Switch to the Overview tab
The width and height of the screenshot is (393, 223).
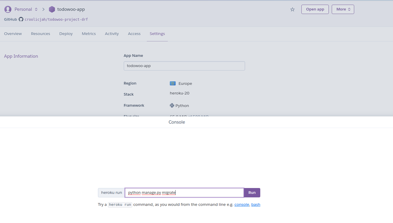(x=13, y=33)
